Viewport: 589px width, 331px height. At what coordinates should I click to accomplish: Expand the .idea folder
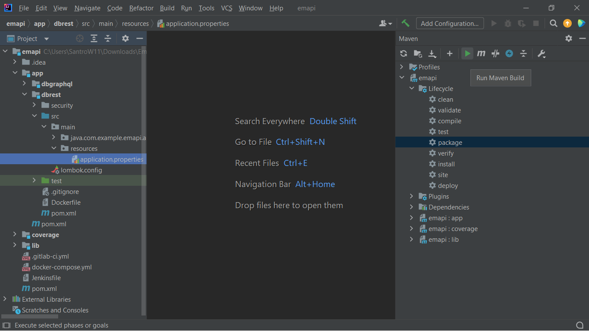pyautogui.click(x=15, y=62)
